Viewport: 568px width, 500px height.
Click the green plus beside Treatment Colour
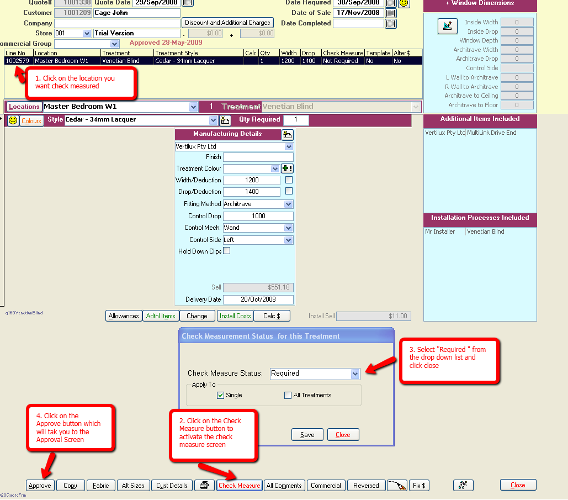tap(286, 169)
